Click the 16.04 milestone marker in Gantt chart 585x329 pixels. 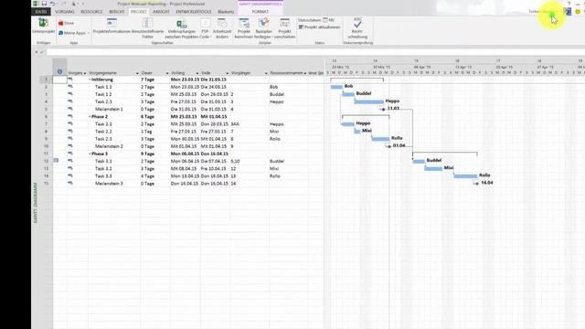pos(477,183)
